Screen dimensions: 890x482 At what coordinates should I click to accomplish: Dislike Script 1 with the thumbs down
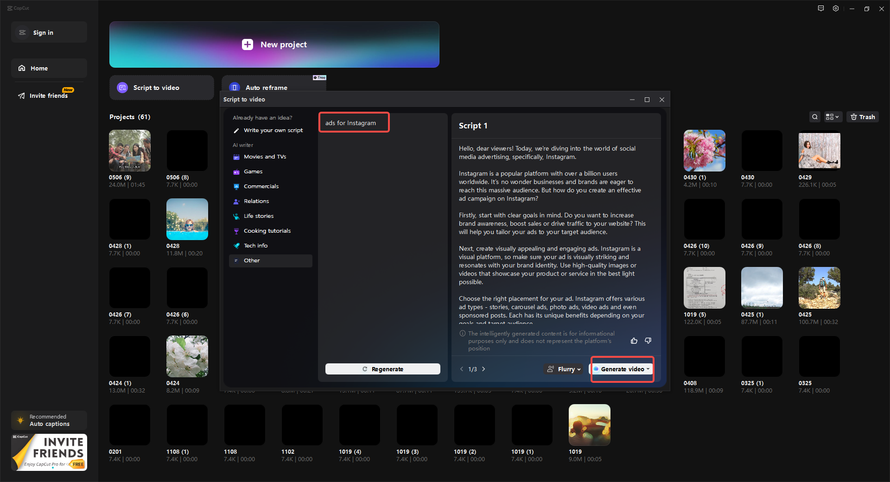point(648,341)
